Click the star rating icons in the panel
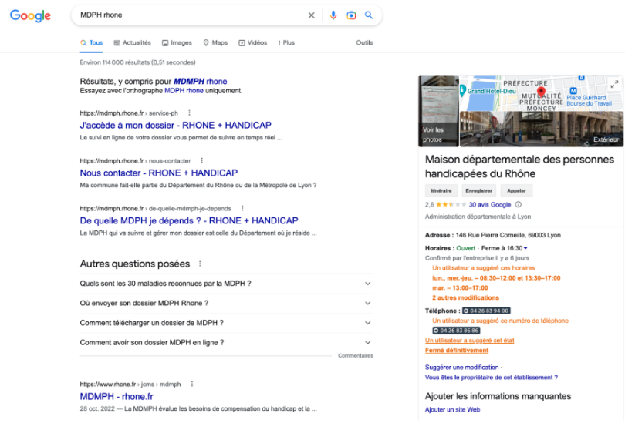The width and height of the screenshot is (625, 430). tap(451, 205)
